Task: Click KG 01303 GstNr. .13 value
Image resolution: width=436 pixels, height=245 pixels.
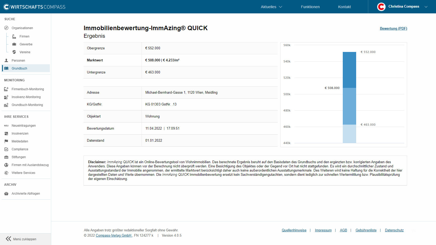Action: [161, 104]
